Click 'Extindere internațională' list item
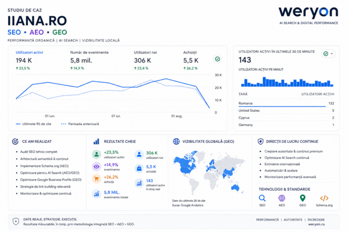 [282, 164]
